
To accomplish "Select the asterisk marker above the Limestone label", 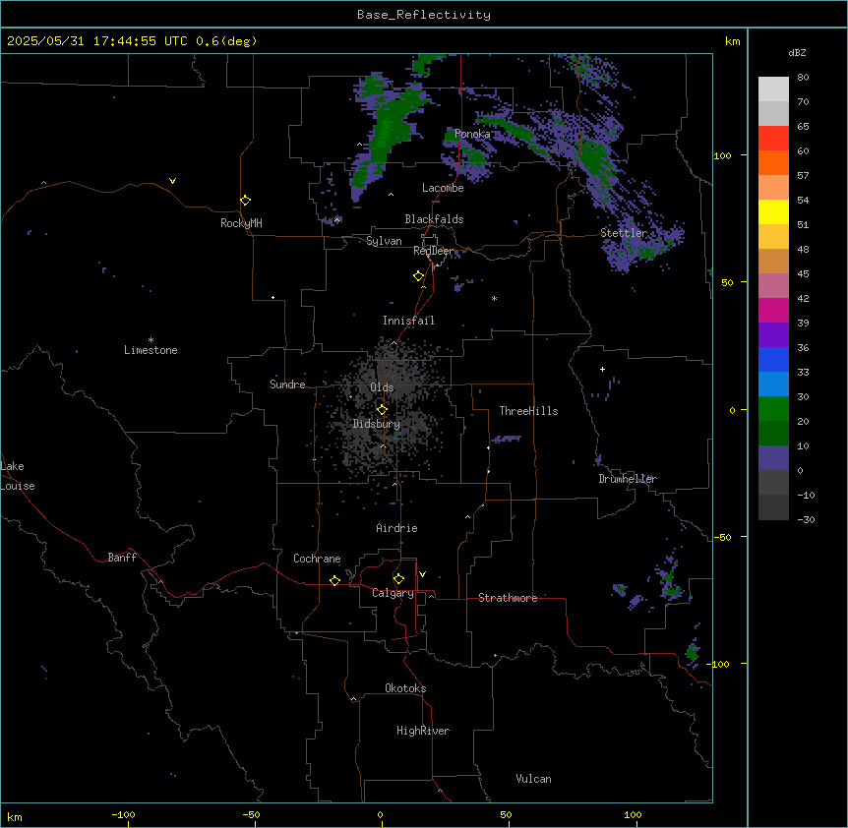I will [x=151, y=340].
